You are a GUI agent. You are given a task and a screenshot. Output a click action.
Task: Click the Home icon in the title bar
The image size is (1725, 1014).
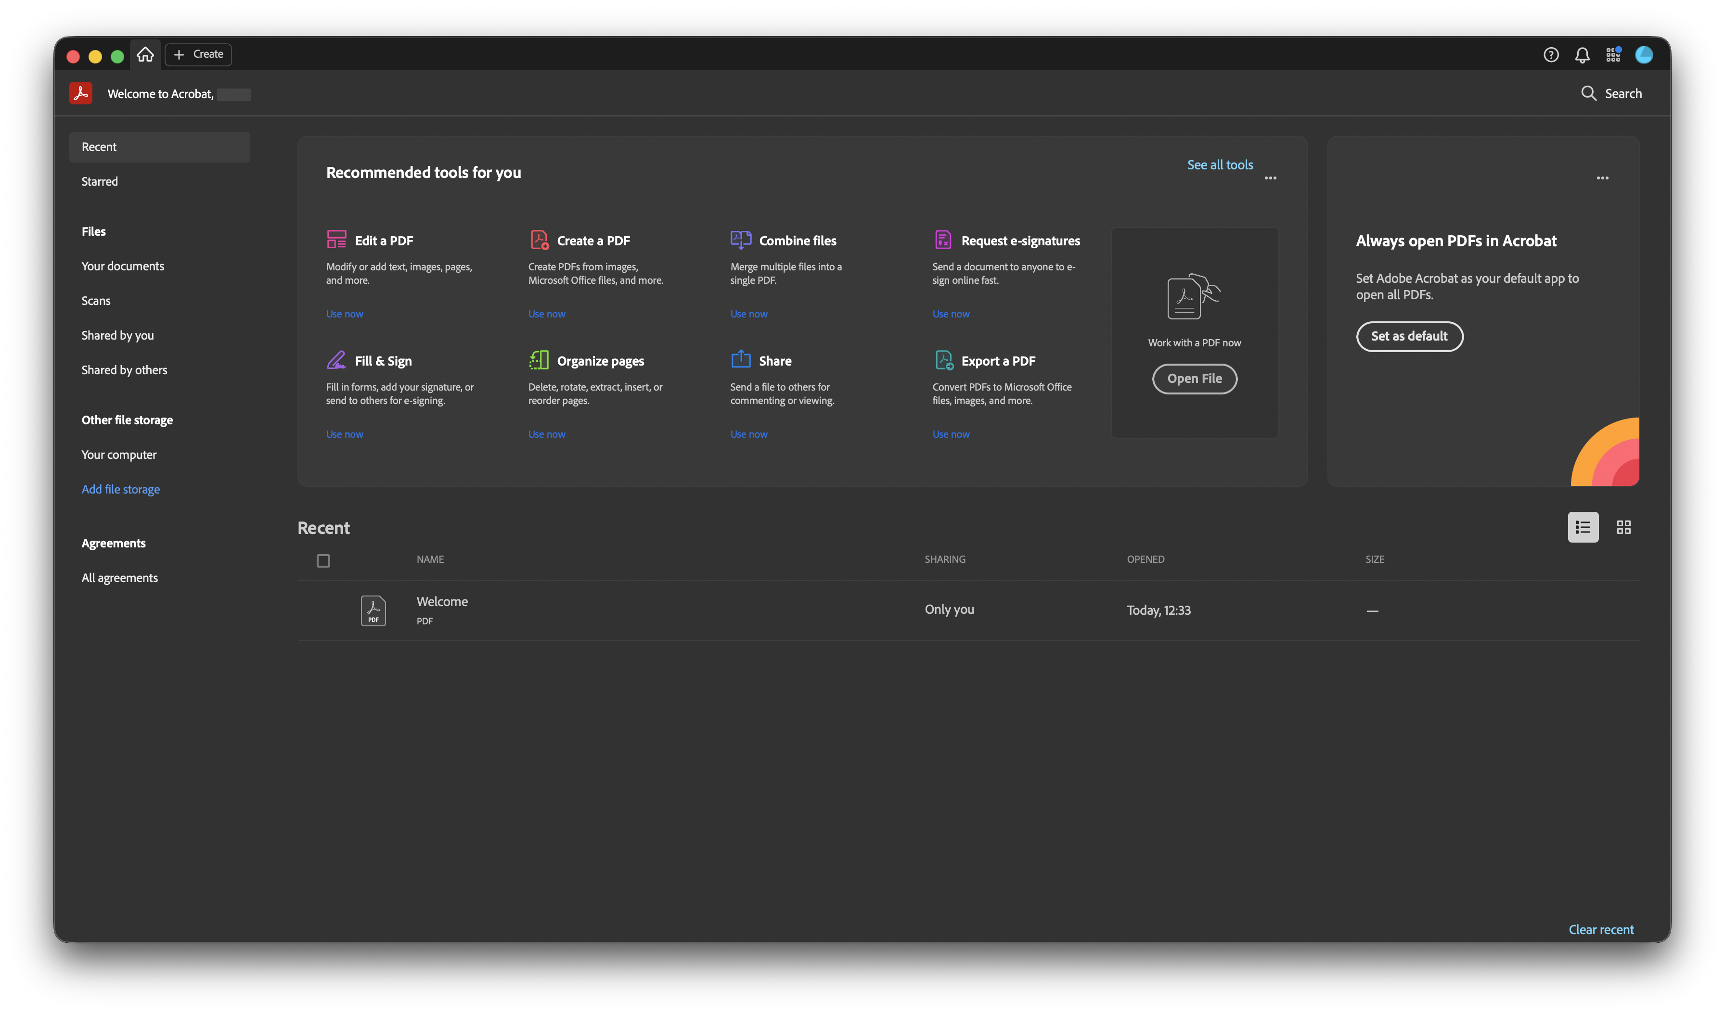point(145,54)
